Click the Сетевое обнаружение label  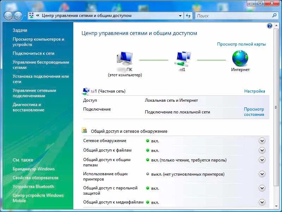click(105, 141)
